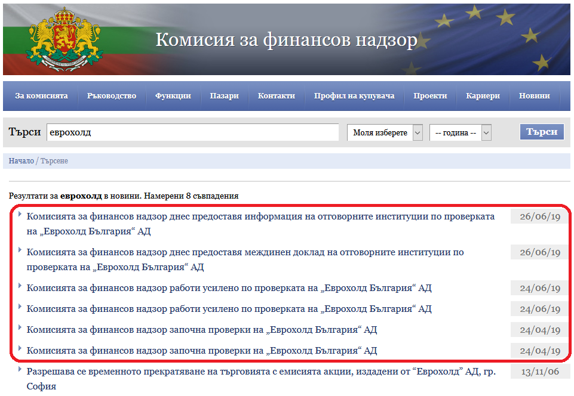Expand the 'Моля изберете' category dropdown
This screenshot has width=574, height=396.
pos(385,133)
